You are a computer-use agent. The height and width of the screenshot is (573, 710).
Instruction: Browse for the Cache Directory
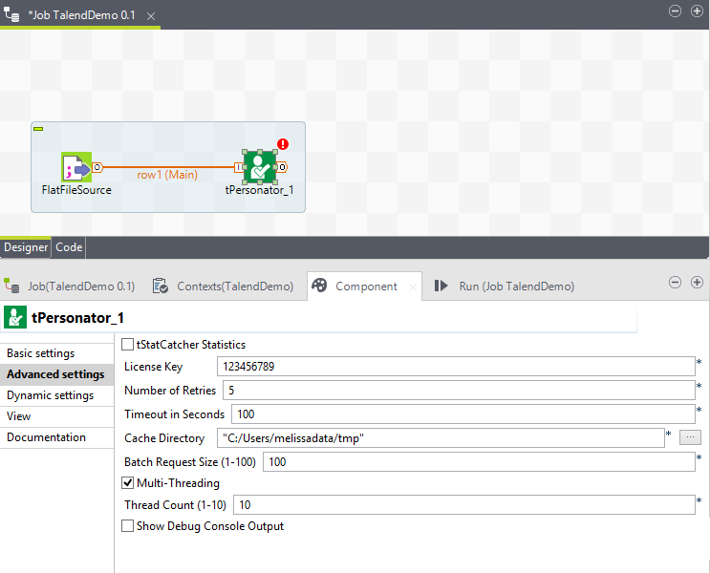[x=691, y=437]
